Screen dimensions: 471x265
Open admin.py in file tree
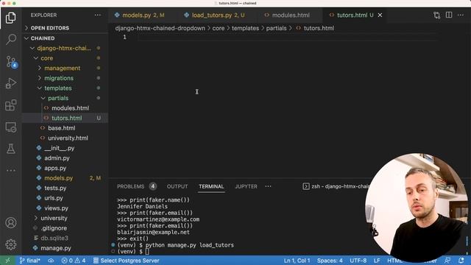point(57,158)
